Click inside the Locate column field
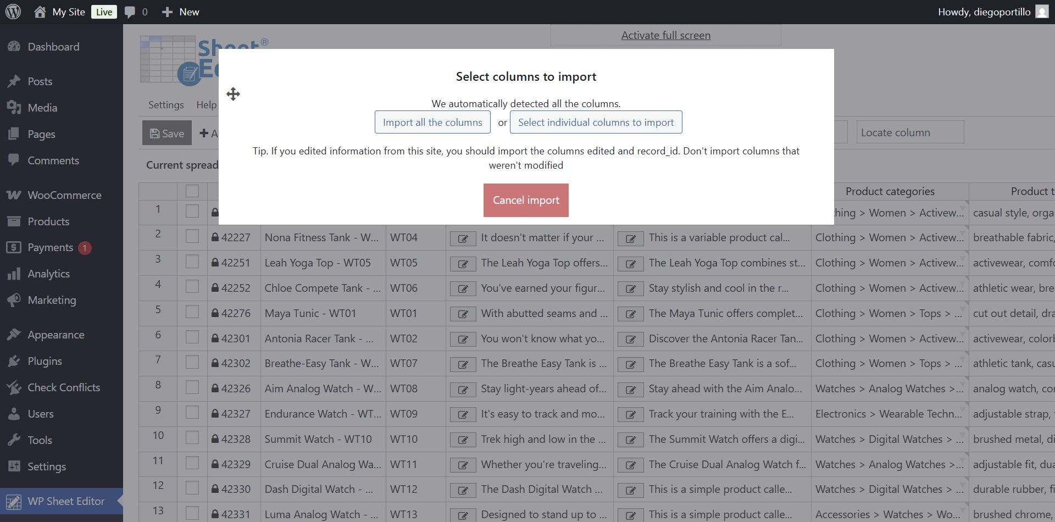The height and width of the screenshot is (522, 1055). (909, 132)
